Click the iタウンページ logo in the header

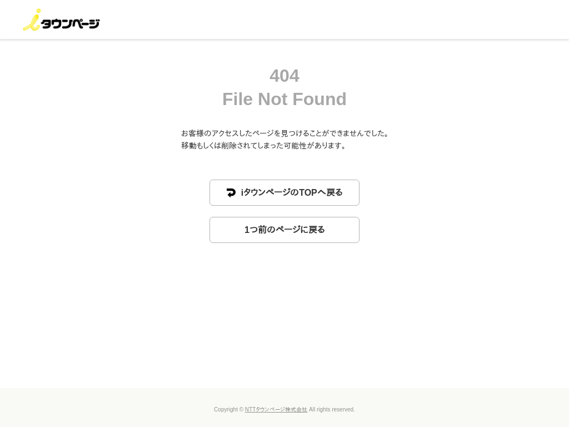pos(61,20)
